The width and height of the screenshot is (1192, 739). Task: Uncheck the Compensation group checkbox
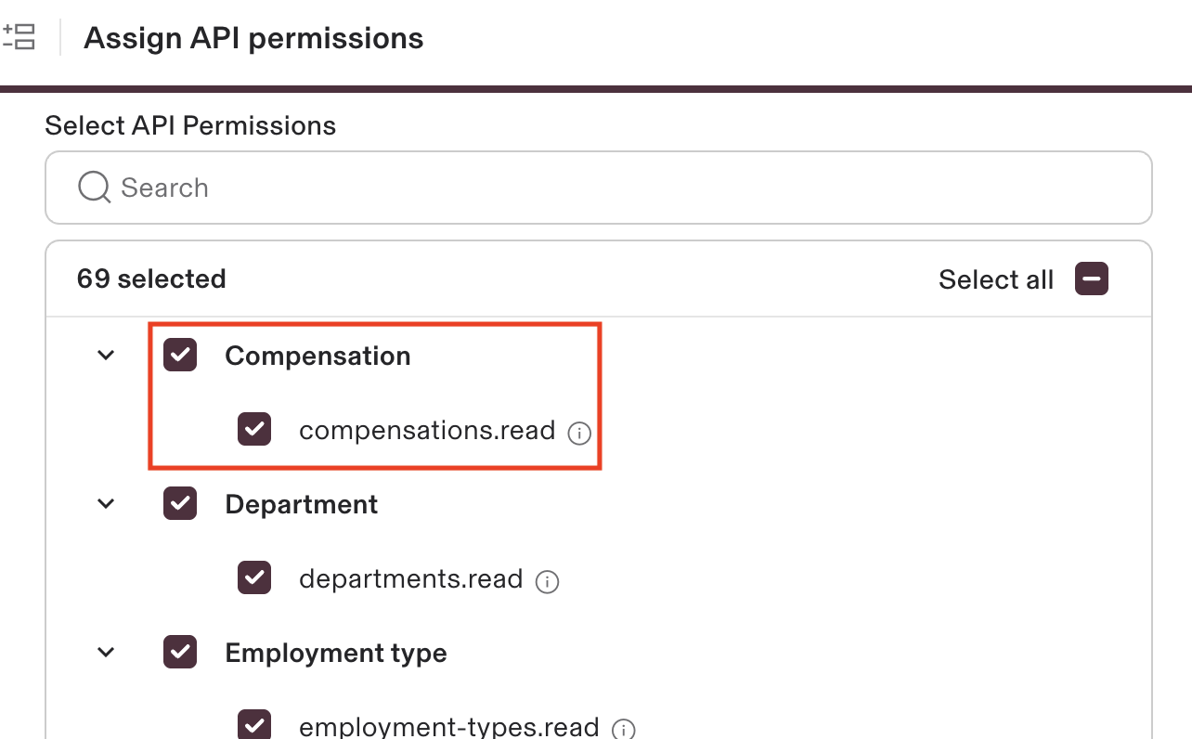[180, 356]
